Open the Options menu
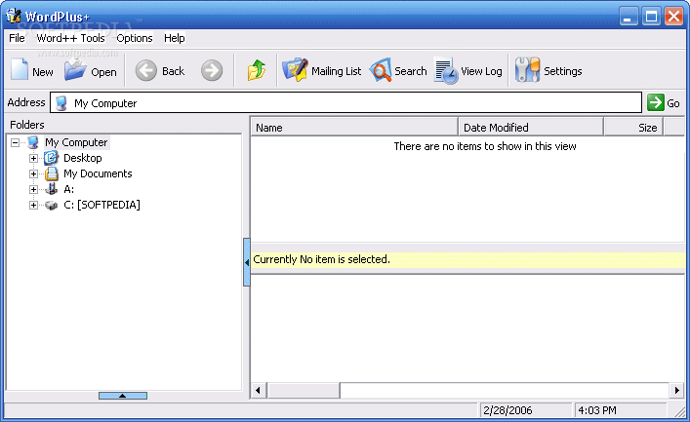690x422 pixels. [135, 38]
